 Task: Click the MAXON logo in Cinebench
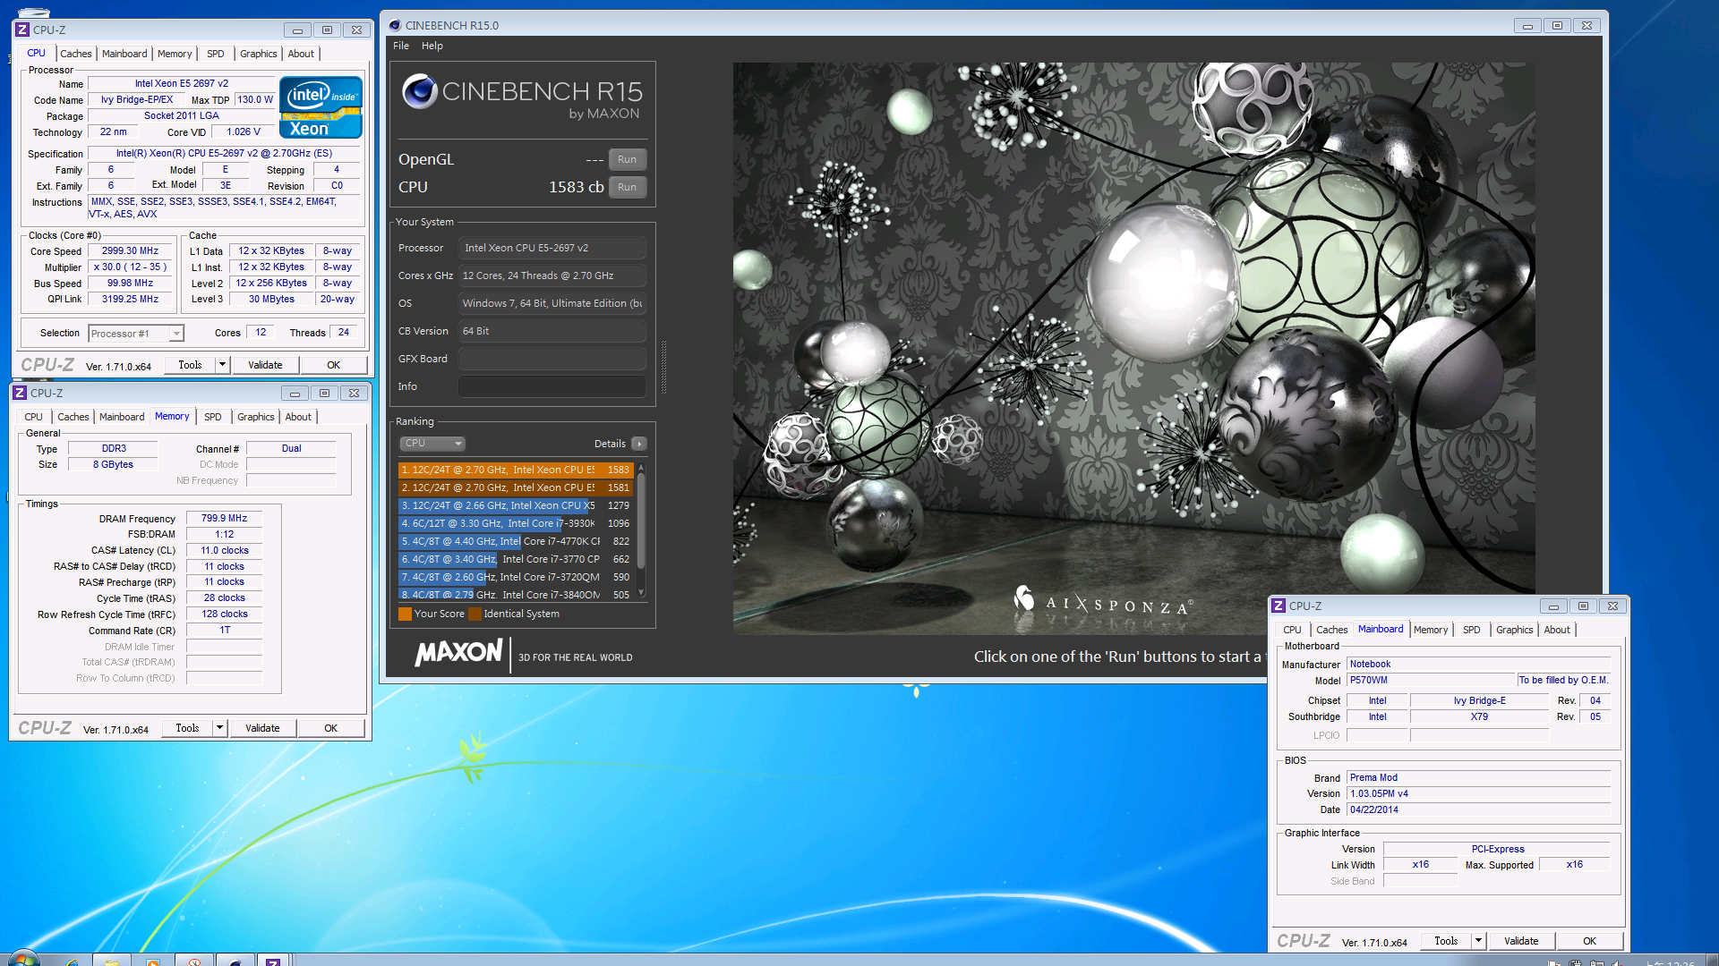(x=458, y=653)
